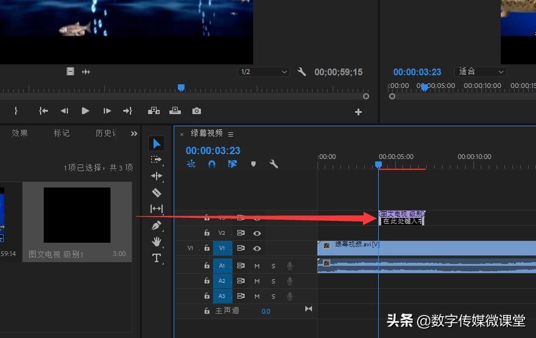Toggle linked selection in timeline
The height and width of the screenshot is (338, 536).
(x=232, y=164)
